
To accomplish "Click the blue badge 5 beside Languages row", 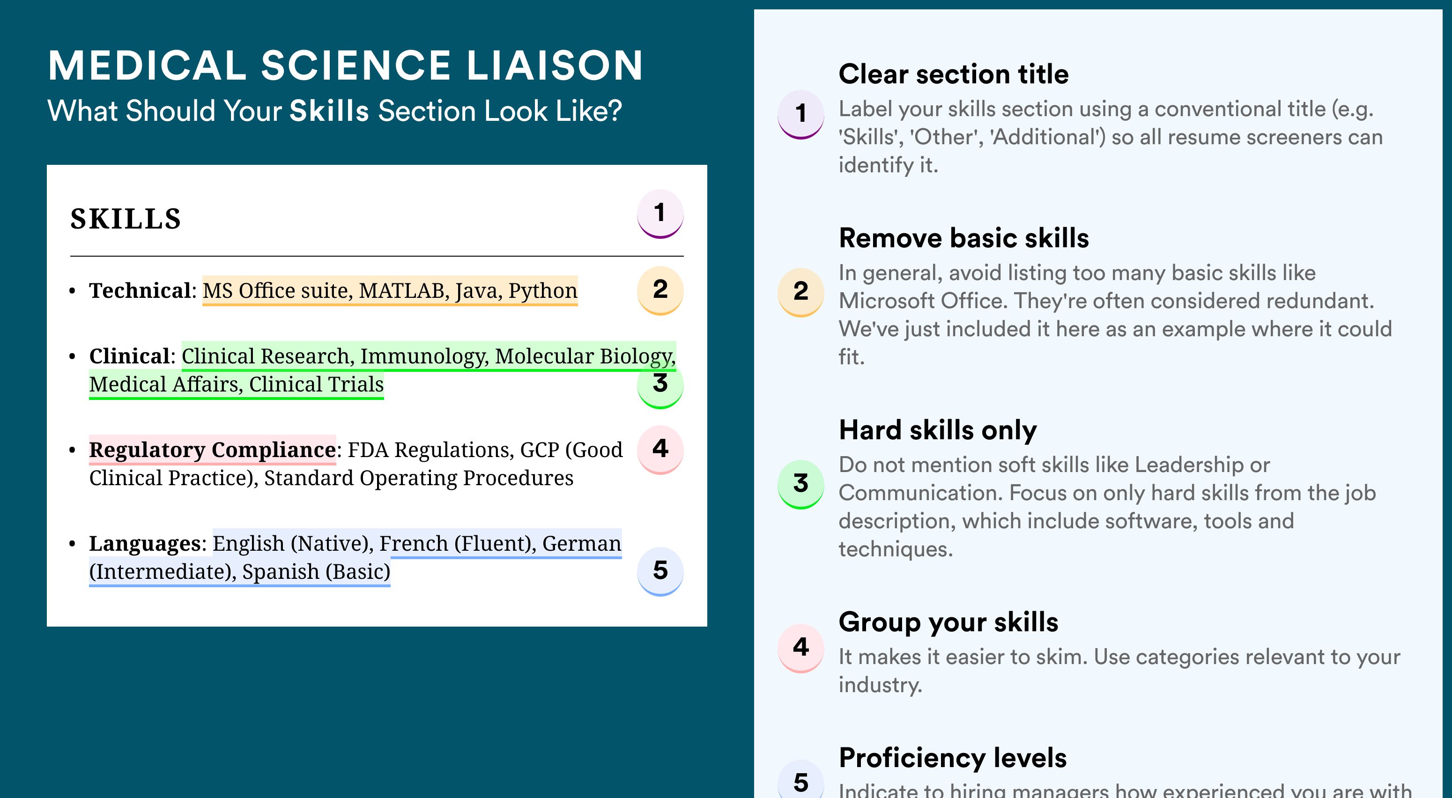I will (x=659, y=571).
